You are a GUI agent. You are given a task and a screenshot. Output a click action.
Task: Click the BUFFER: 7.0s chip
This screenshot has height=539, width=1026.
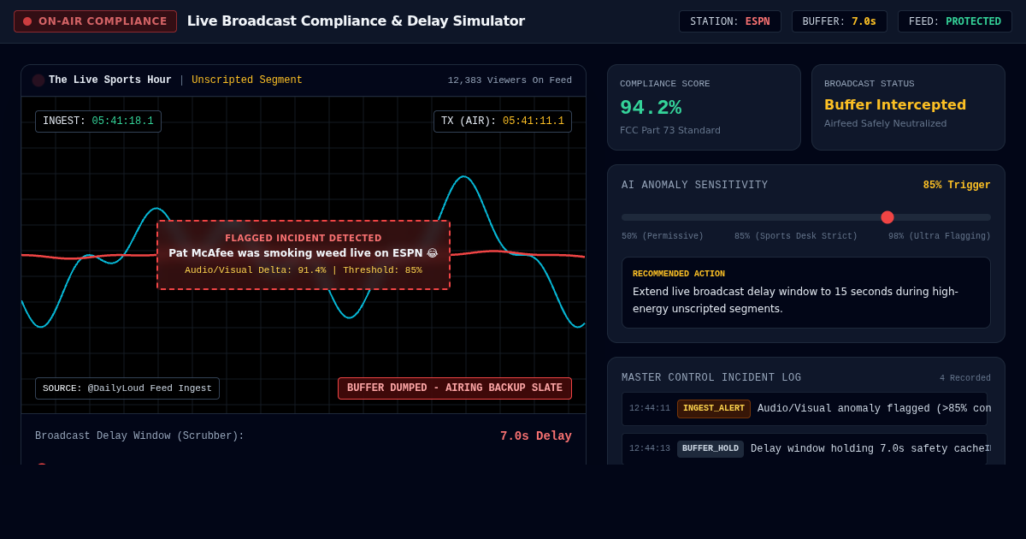tap(840, 21)
